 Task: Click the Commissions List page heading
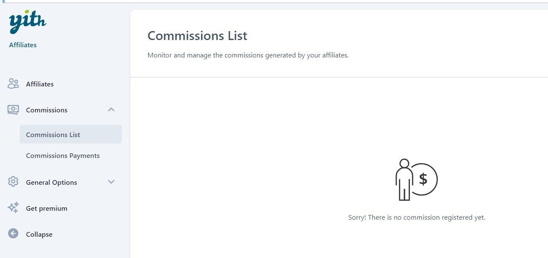coord(197,36)
